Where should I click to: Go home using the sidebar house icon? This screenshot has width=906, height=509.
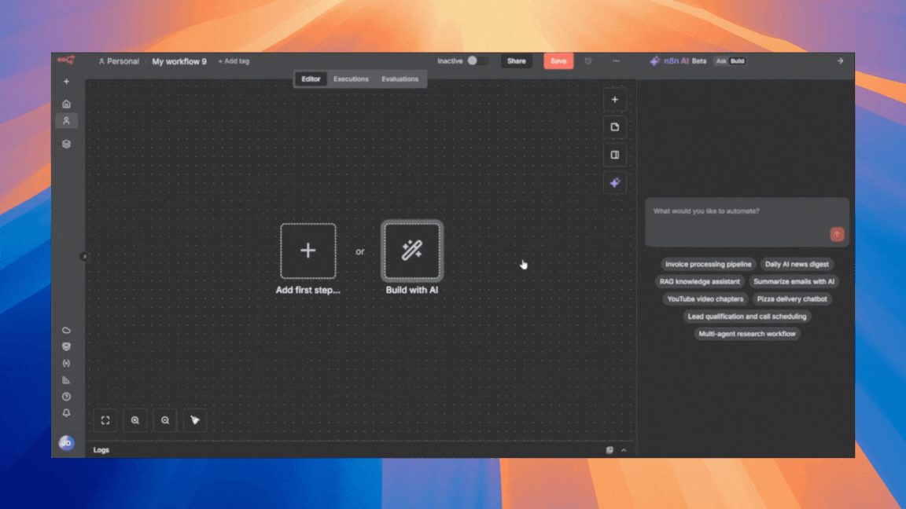(x=66, y=103)
